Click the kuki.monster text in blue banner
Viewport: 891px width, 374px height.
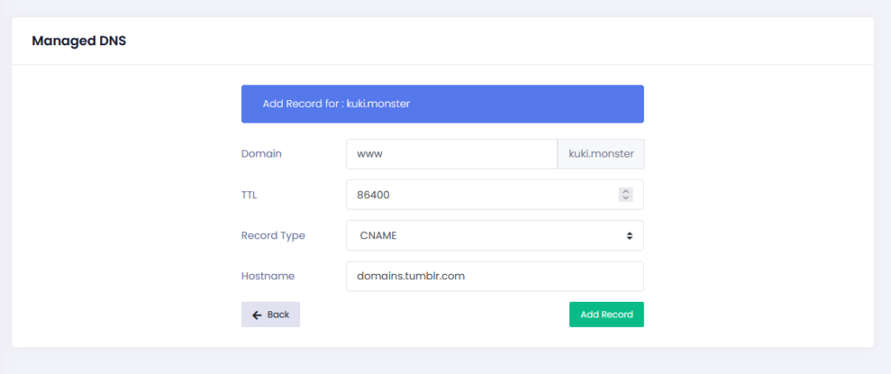point(378,104)
